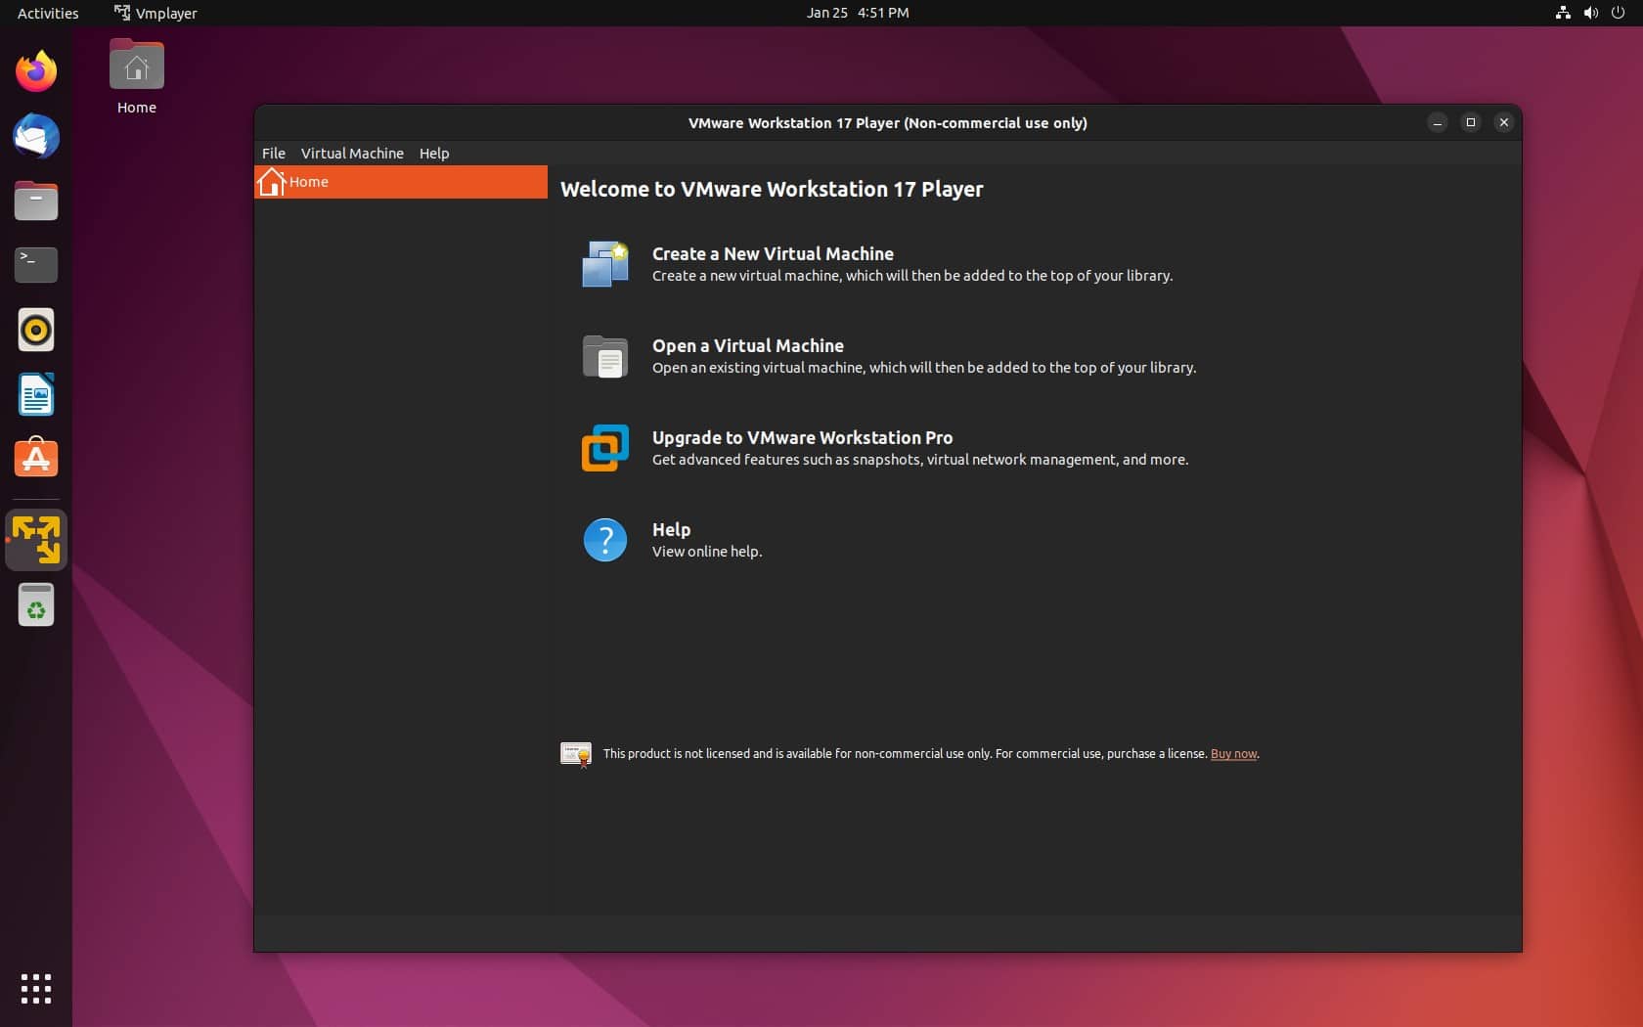The width and height of the screenshot is (1643, 1027).
Task: Open Ubuntu Software from the dock
Action: (x=35, y=458)
